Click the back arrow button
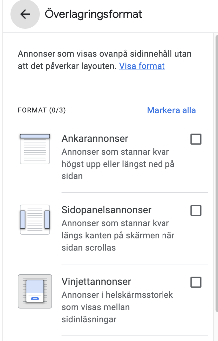 click(x=25, y=14)
